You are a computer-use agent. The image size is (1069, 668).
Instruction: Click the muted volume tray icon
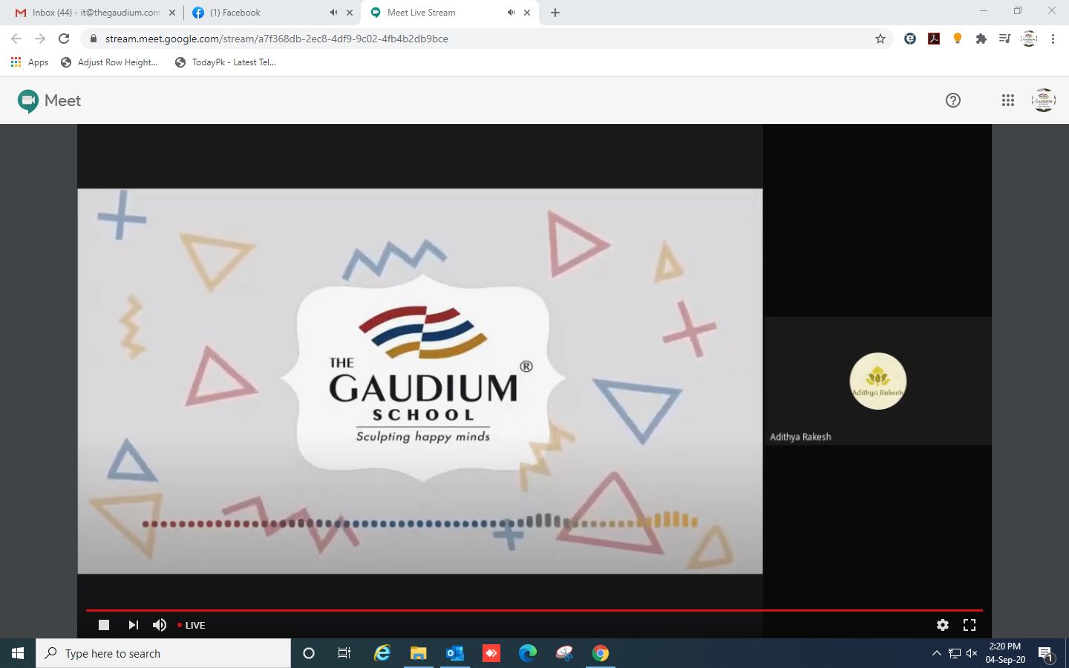[972, 653]
